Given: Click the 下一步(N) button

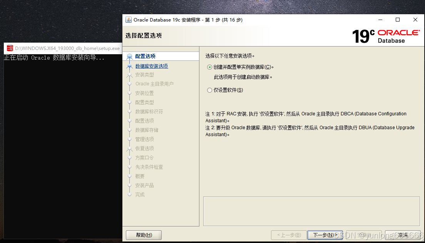Looking at the screenshot, I should coord(325,235).
